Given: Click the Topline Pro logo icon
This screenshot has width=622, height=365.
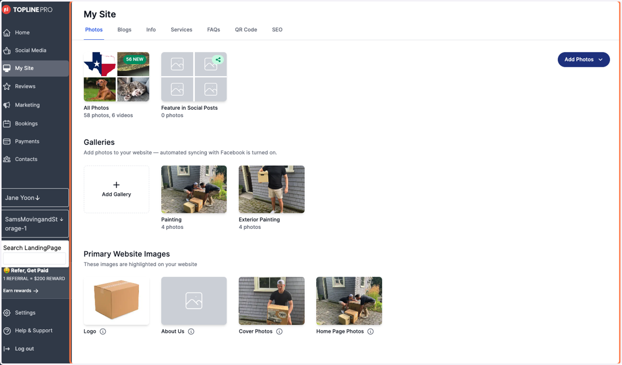Looking at the screenshot, I should click(7, 9).
